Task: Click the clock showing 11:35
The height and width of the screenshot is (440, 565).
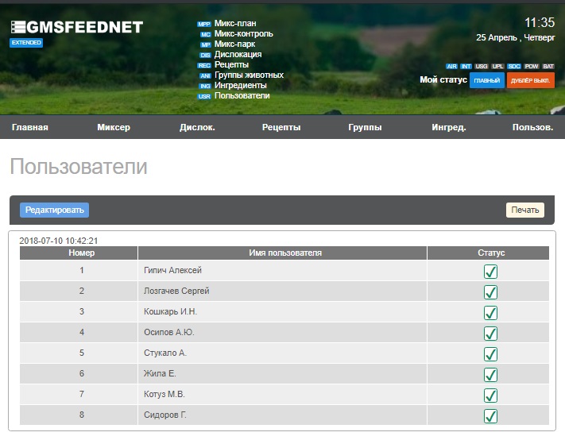Action: point(540,23)
